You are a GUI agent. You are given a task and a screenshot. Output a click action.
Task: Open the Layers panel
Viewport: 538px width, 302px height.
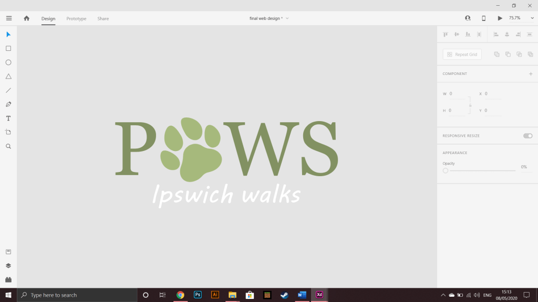(8, 266)
